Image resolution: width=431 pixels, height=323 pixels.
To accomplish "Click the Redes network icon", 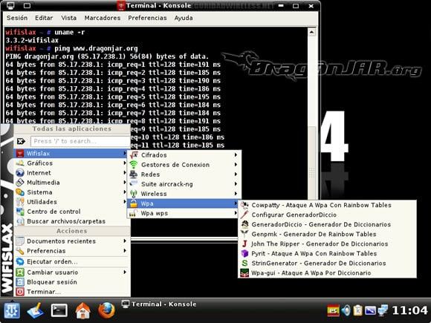I will (134, 174).
